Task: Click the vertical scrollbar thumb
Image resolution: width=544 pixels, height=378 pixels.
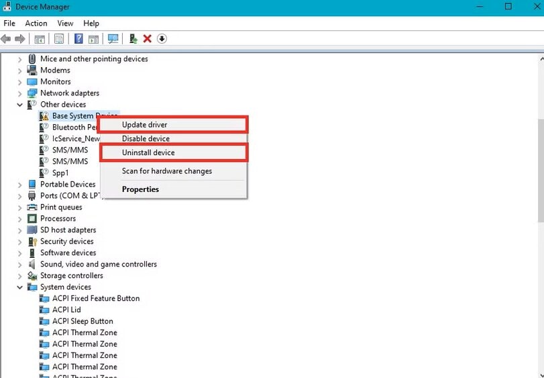Action: click(x=541, y=170)
